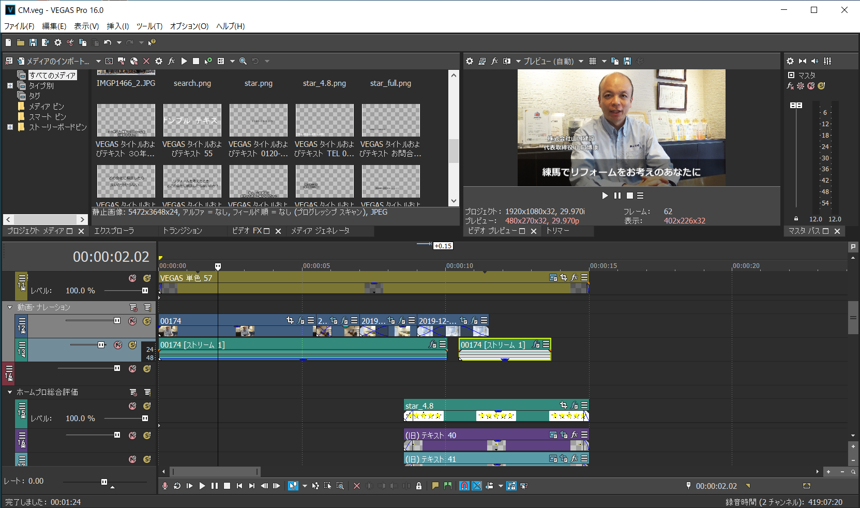Switch to the エクスプローラ tab
This screenshot has height=508, width=860.
coord(114,231)
